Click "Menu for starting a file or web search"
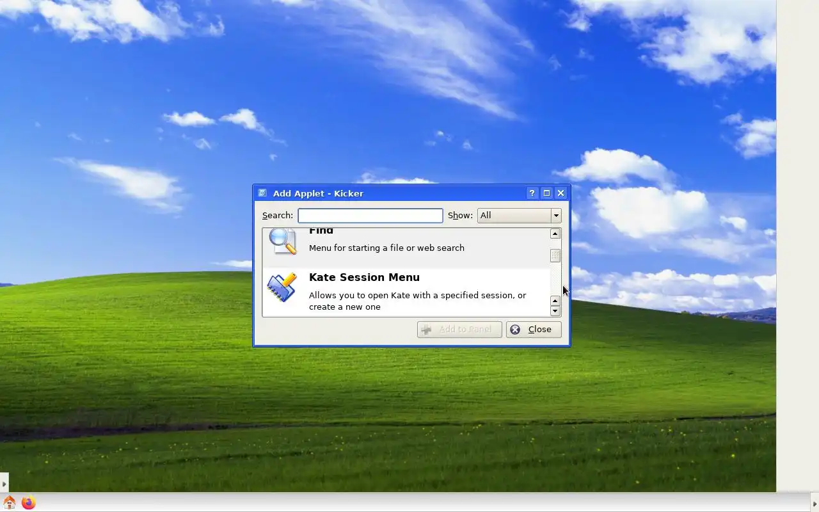This screenshot has width=819, height=512. click(x=386, y=248)
